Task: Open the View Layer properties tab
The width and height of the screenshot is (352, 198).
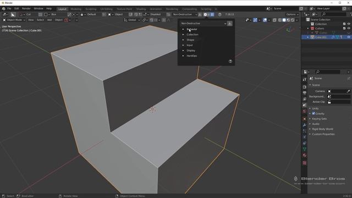Action: point(305,99)
